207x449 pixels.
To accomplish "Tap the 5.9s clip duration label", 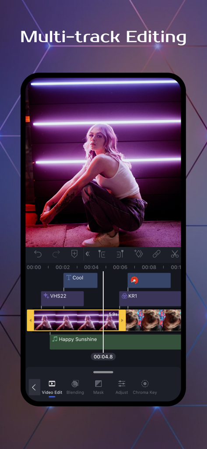I will tap(113, 314).
